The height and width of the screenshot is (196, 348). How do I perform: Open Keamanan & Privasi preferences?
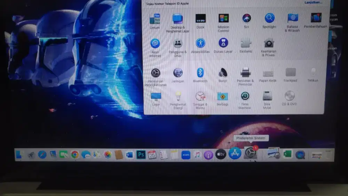coord(269,43)
